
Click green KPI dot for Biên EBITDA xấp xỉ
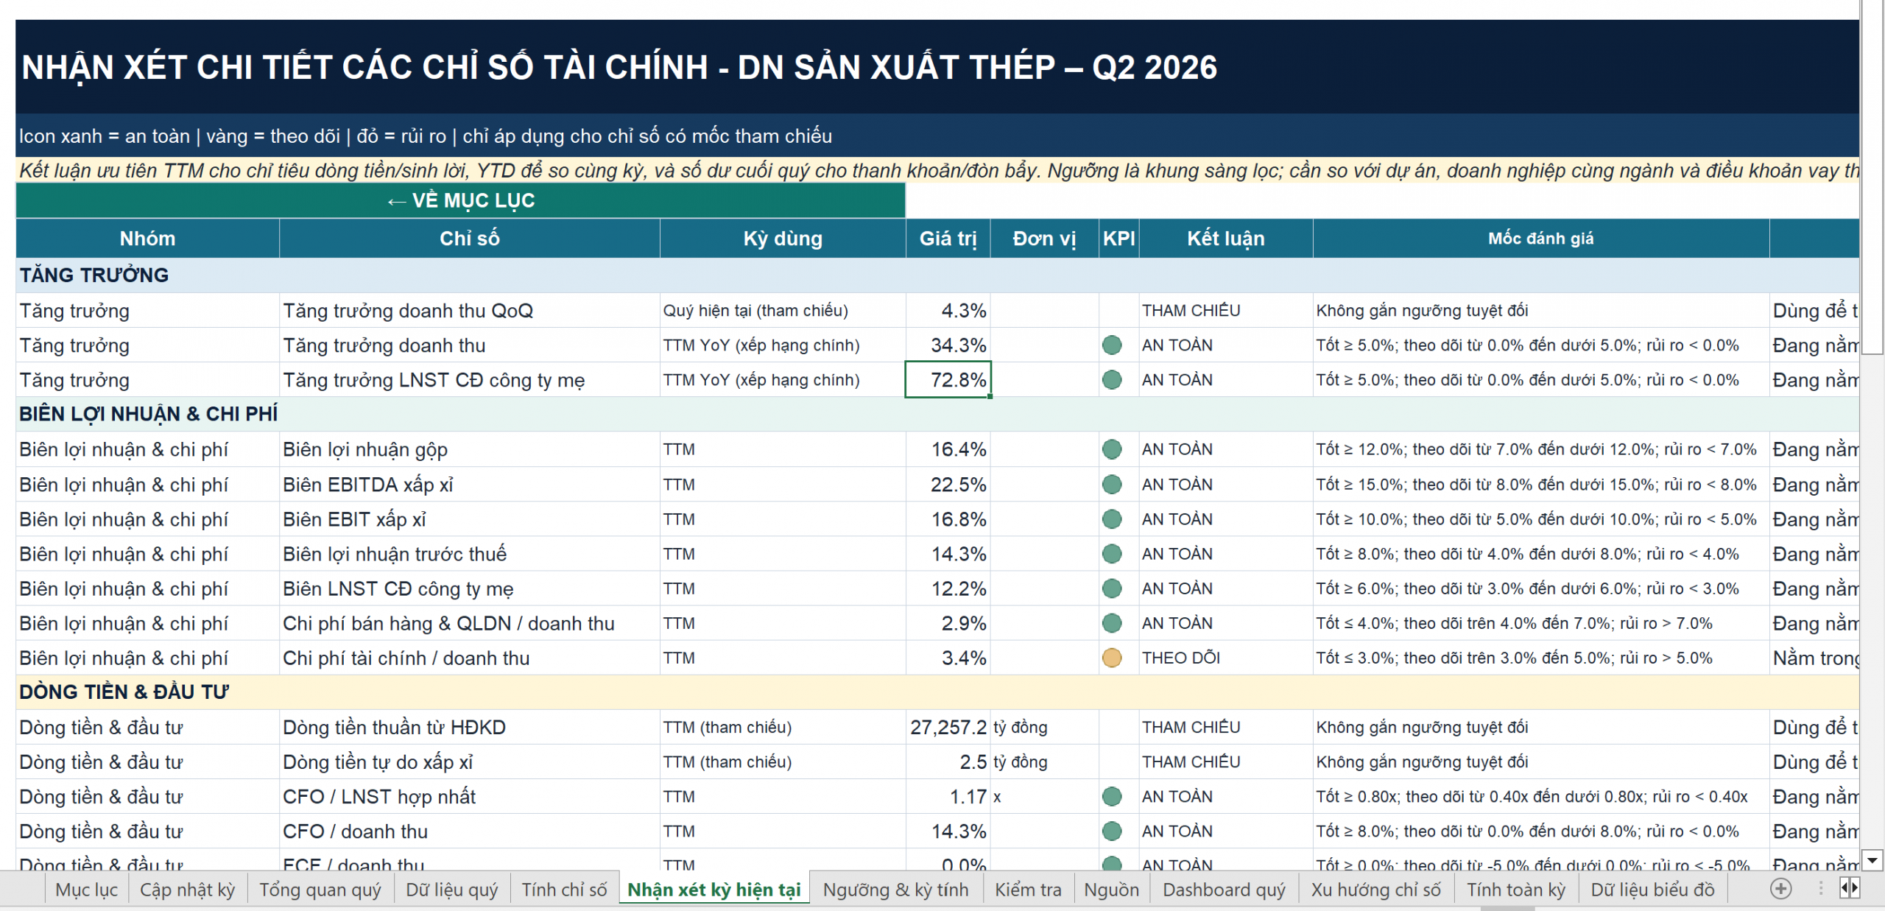1112,485
